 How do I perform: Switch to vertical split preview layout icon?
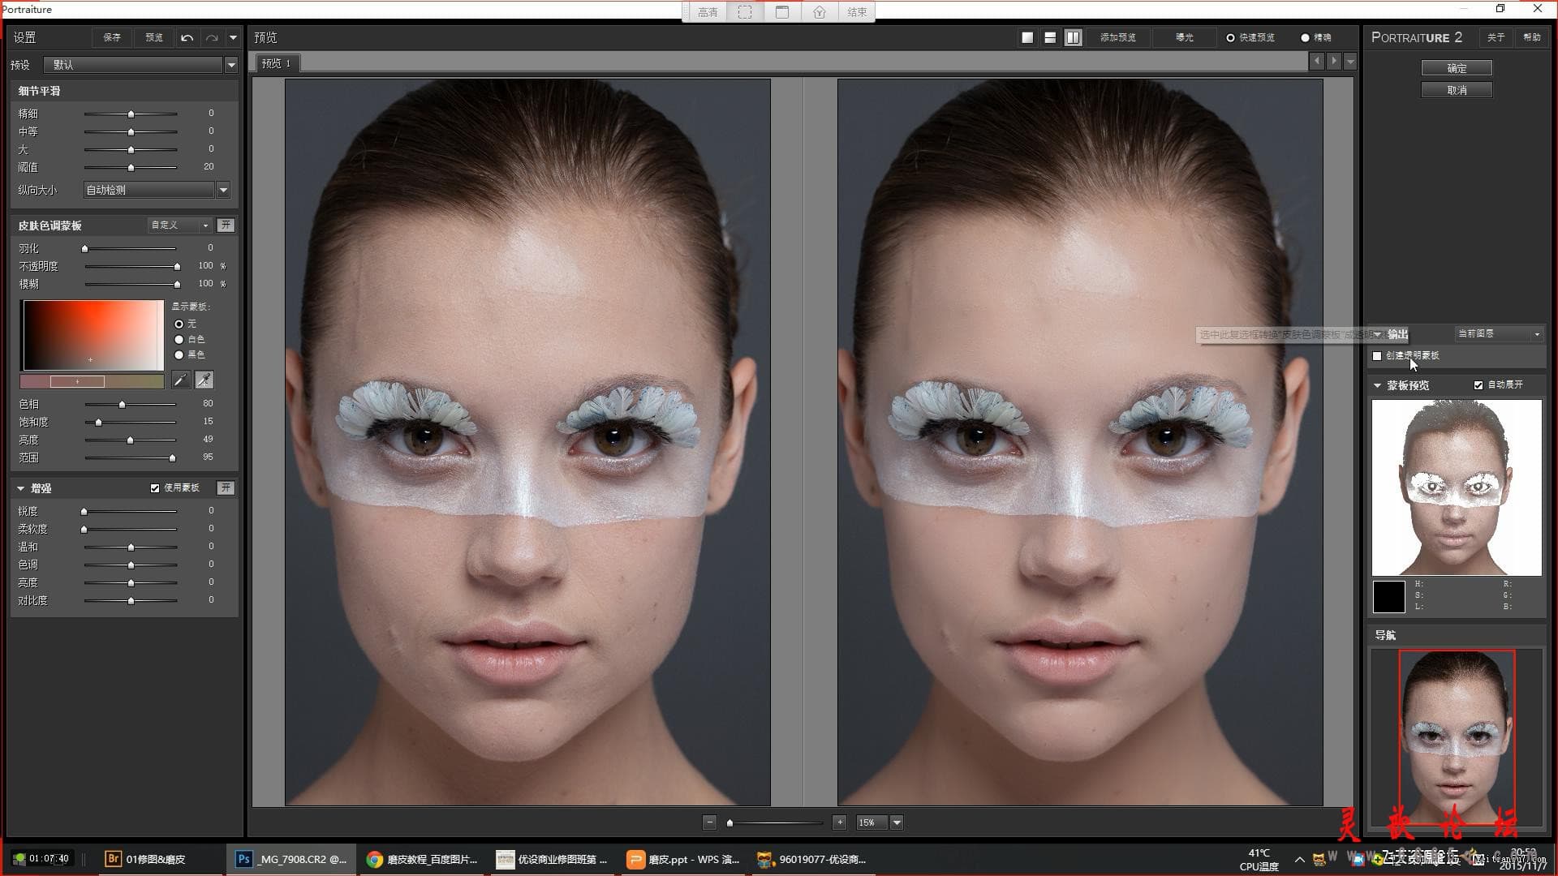(1073, 37)
